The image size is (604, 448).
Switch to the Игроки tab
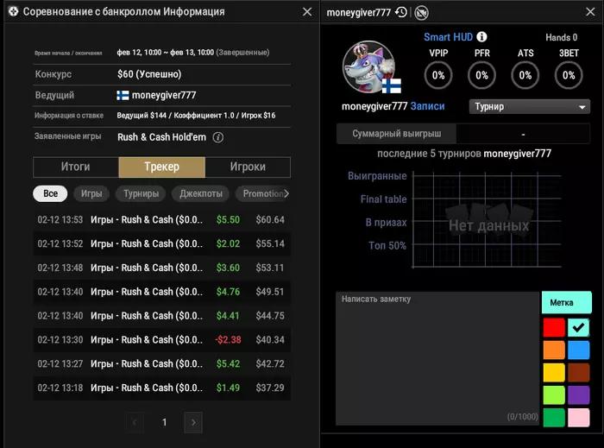[248, 167]
